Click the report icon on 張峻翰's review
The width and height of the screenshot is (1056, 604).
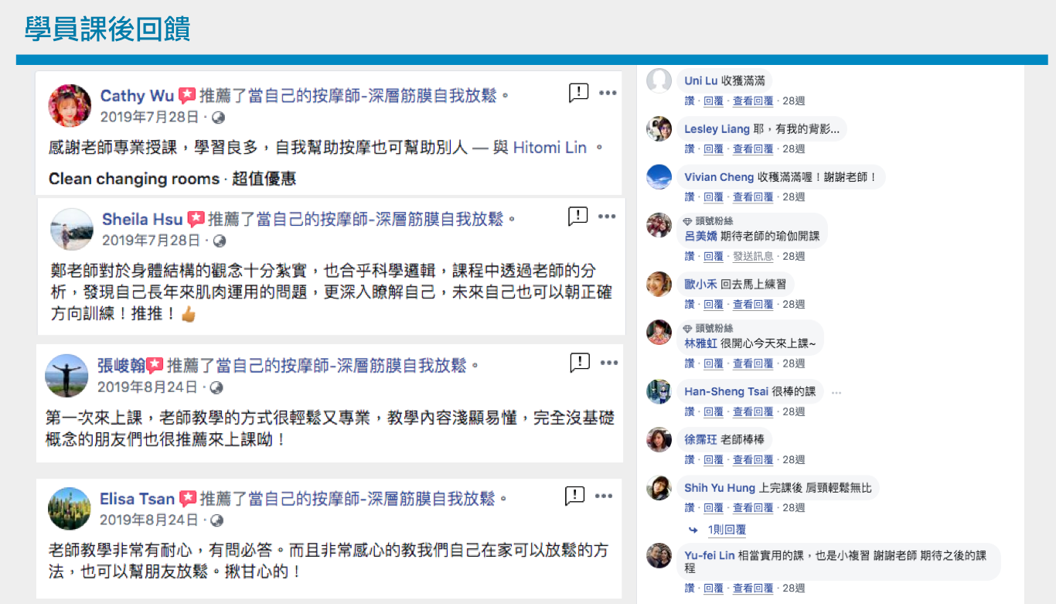pos(580,362)
